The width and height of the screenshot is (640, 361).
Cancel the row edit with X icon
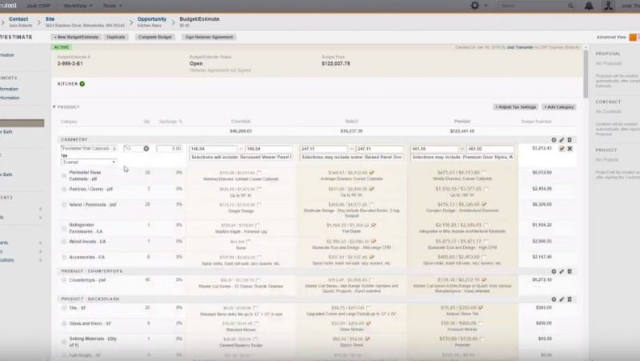(570, 149)
